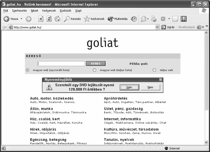Open the Szerkesztés menu

[x=19, y=11]
